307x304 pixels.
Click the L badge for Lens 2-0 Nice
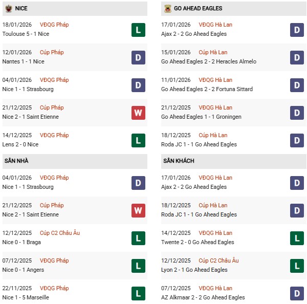click(138, 140)
